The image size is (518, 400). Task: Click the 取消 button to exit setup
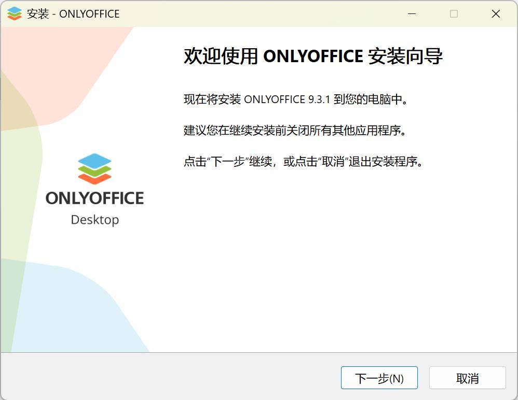pos(468,378)
